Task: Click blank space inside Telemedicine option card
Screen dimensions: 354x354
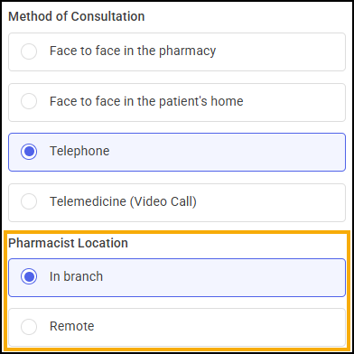Action: [271, 202]
